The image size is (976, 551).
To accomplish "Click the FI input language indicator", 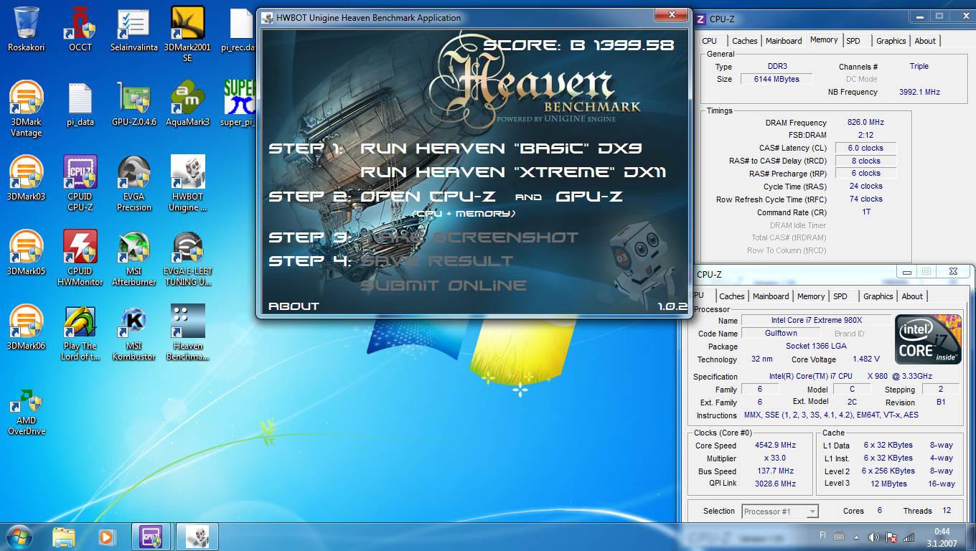I will coord(822,536).
